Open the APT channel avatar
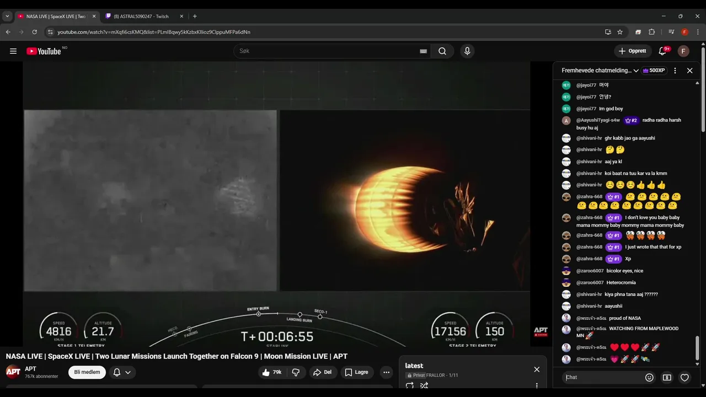This screenshot has width=706, height=397. [13, 372]
